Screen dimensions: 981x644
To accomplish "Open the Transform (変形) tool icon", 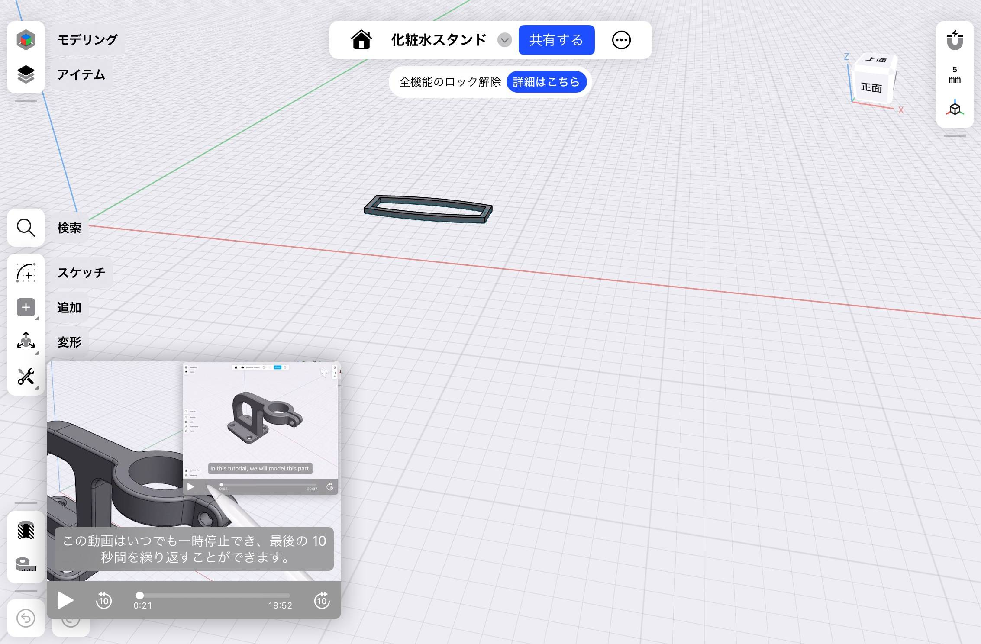I will click(x=26, y=341).
